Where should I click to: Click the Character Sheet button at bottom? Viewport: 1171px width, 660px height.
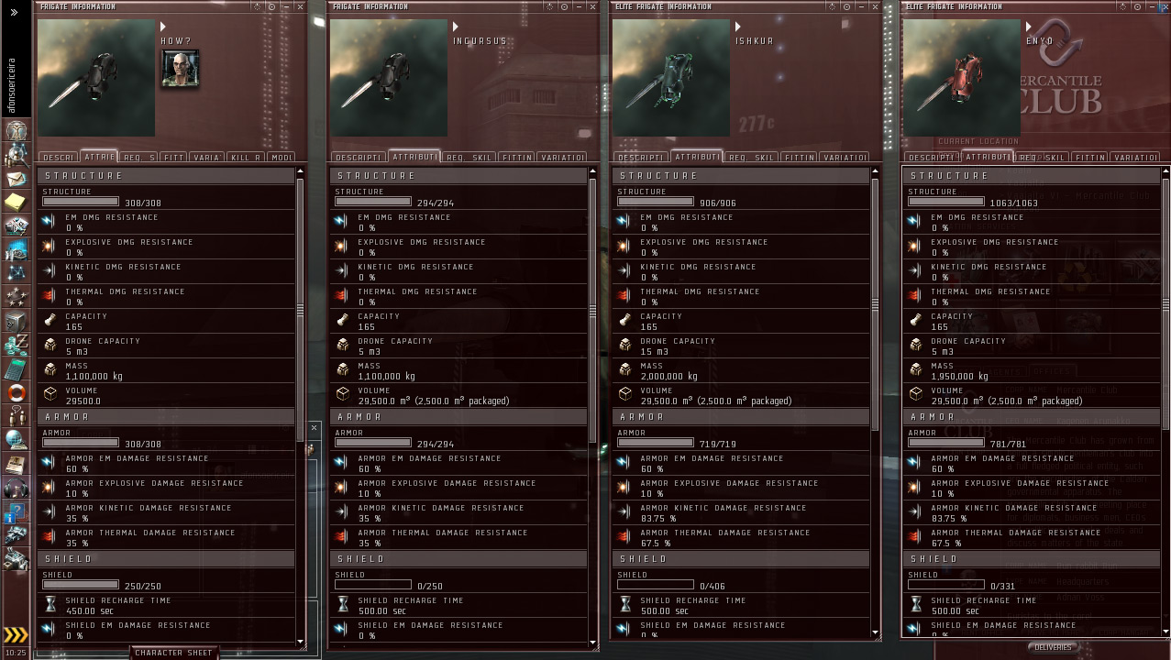point(175,653)
